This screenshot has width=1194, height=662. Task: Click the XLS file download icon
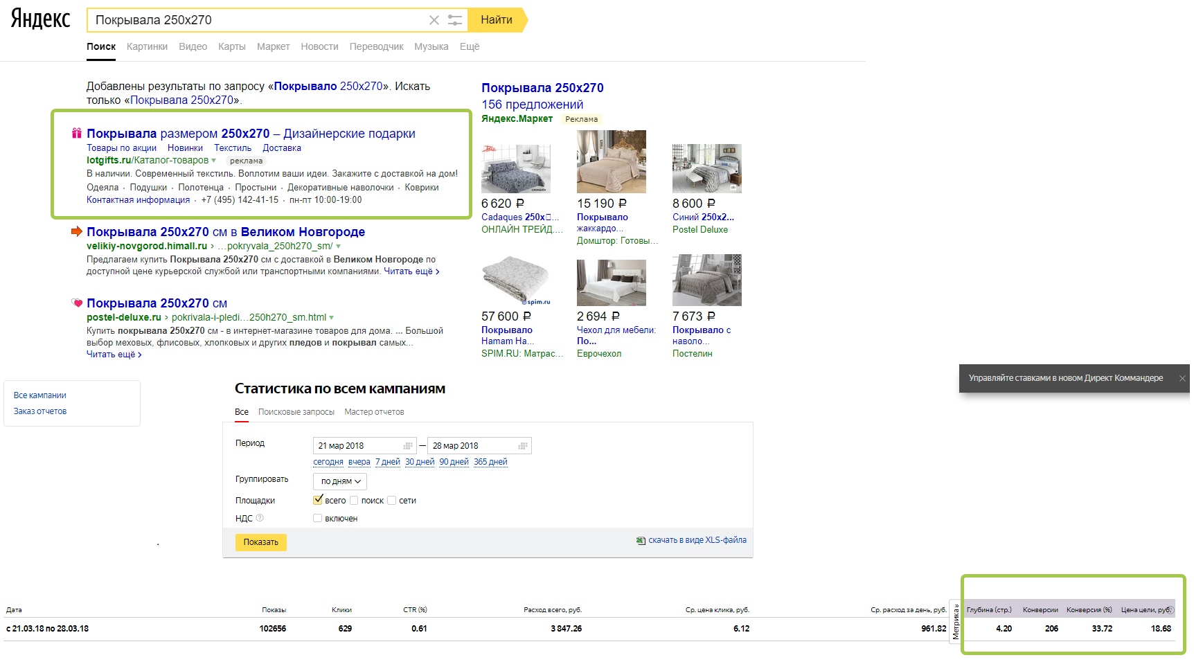pos(641,541)
